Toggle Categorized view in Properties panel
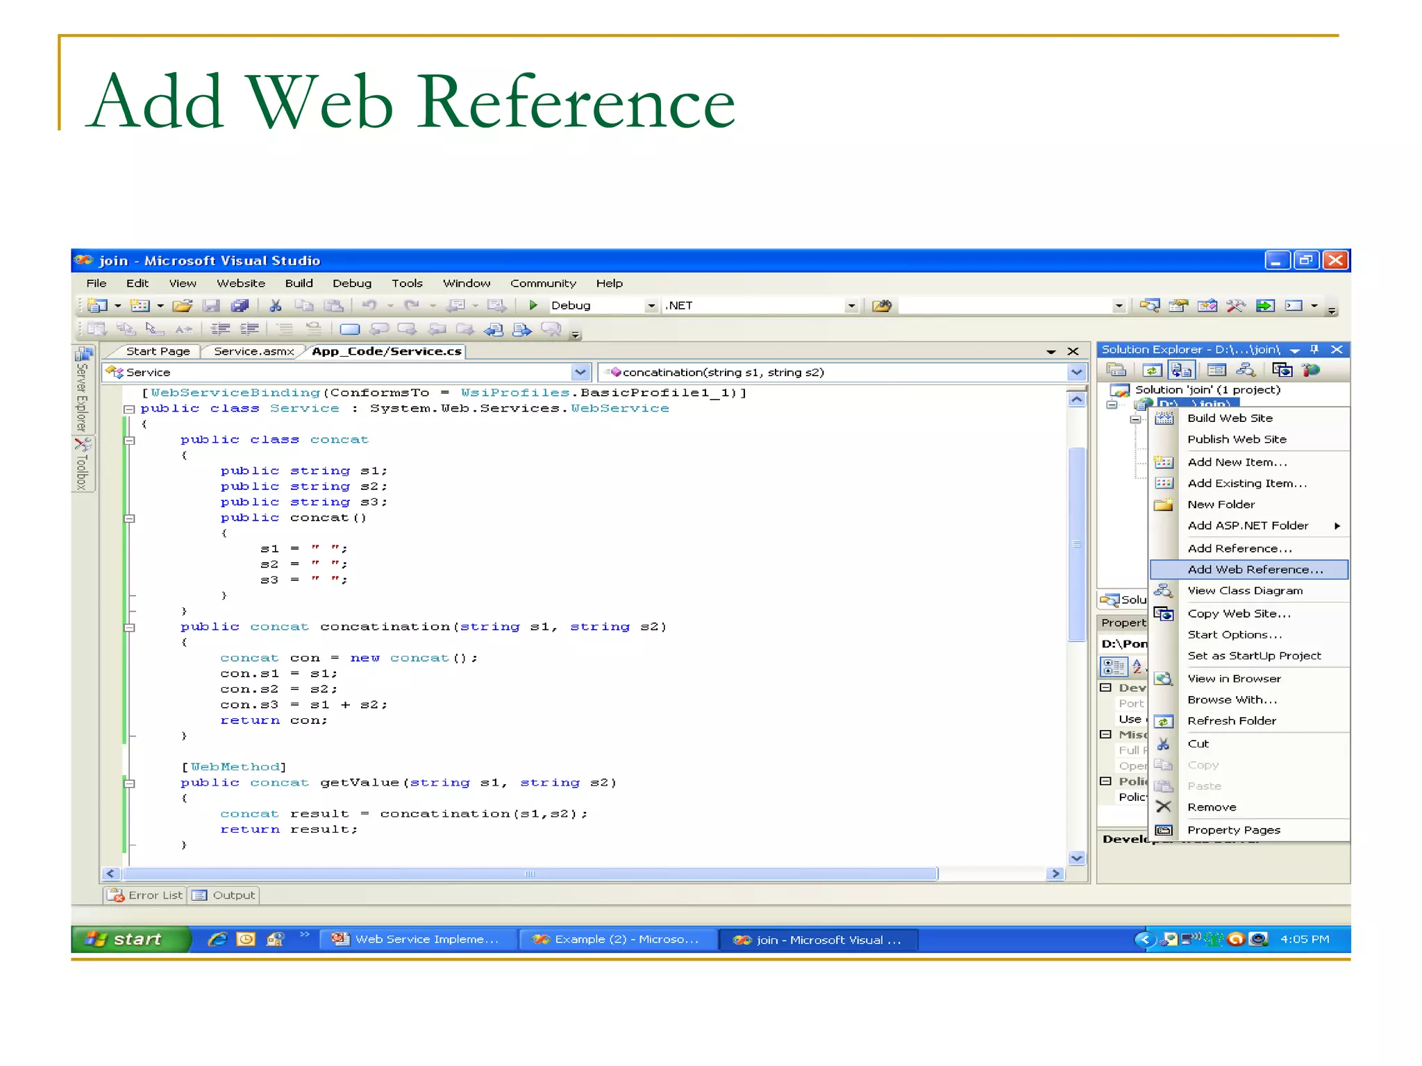Screen dimensions: 1422x1066 [x=1114, y=667]
